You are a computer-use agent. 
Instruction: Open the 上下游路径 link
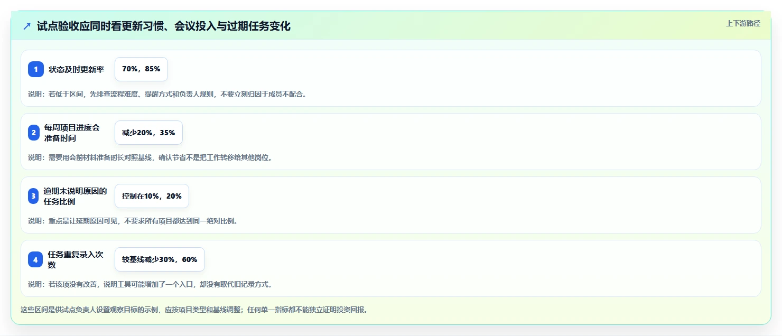tap(743, 23)
